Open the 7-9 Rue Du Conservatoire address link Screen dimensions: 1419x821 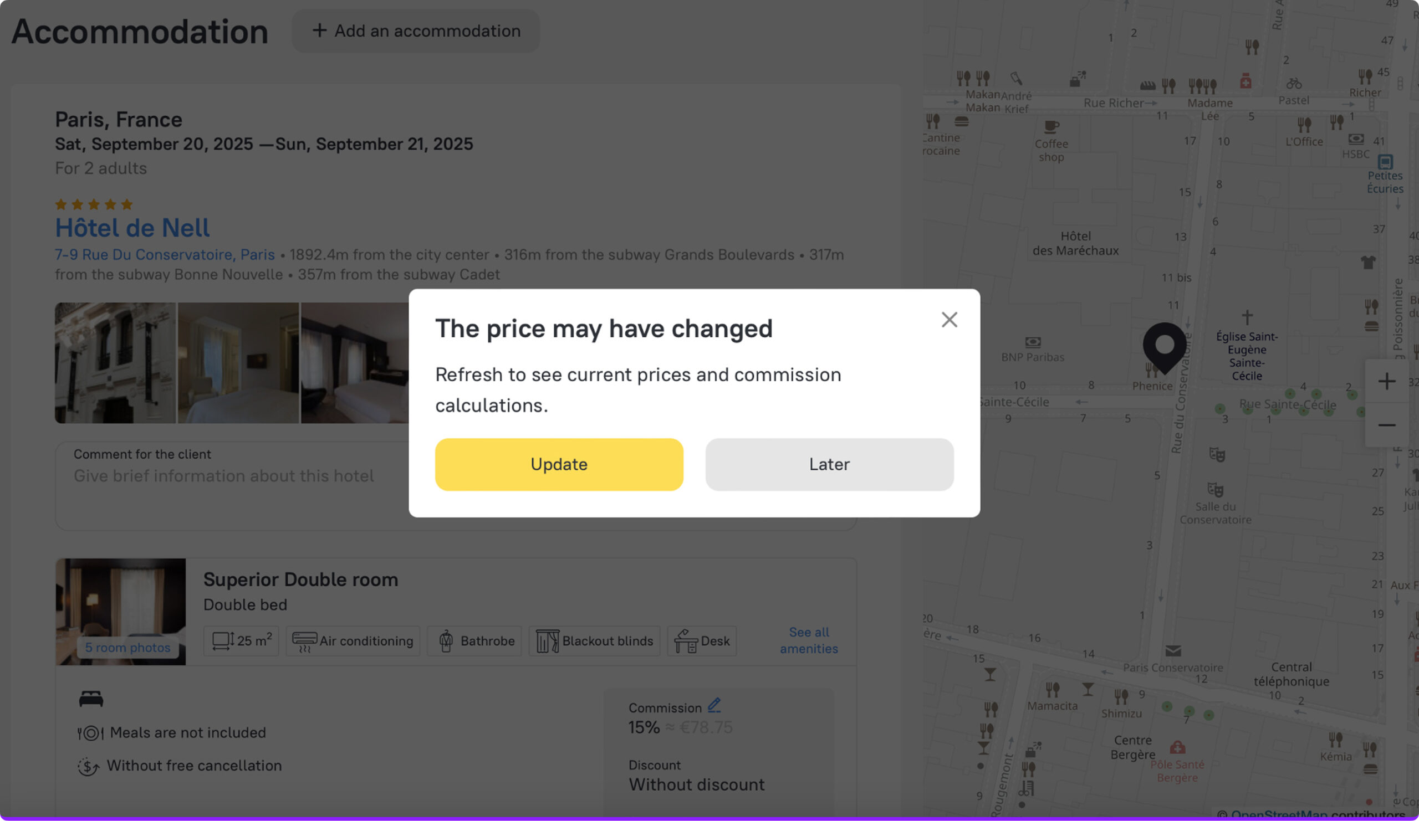tap(165, 255)
